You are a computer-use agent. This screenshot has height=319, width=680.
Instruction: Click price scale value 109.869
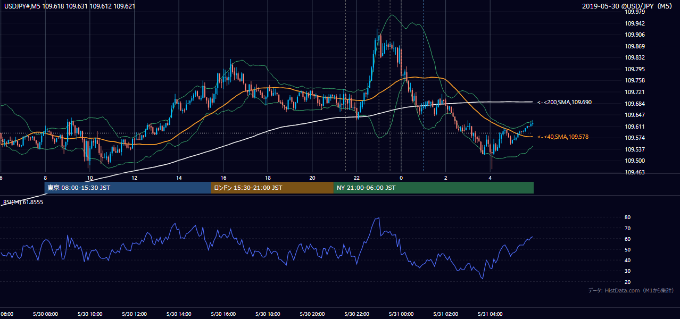point(635,46)
